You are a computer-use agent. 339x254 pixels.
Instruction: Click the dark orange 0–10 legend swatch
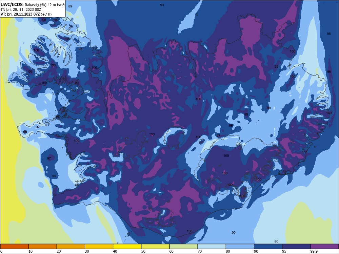click(x=14, y=247)
